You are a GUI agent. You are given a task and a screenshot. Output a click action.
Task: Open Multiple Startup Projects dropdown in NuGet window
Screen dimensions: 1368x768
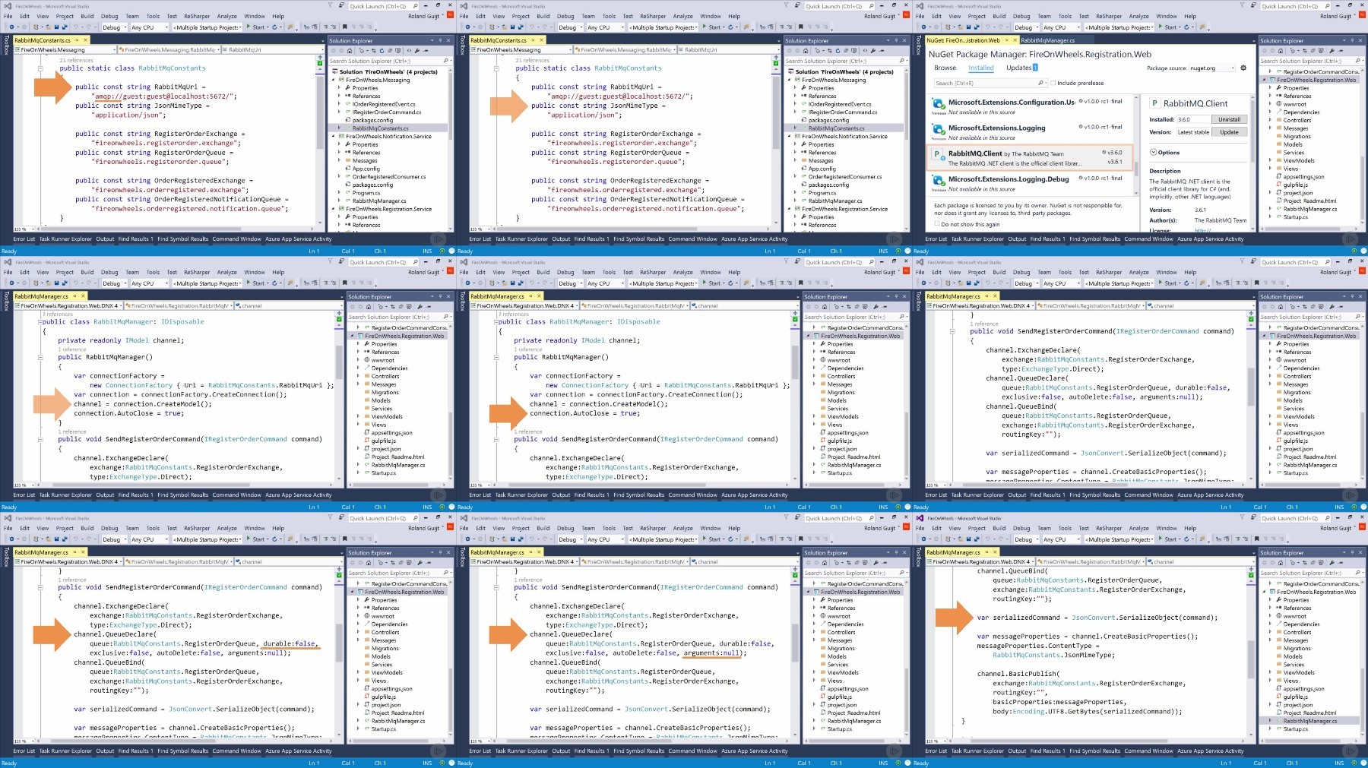(1119, 27)
